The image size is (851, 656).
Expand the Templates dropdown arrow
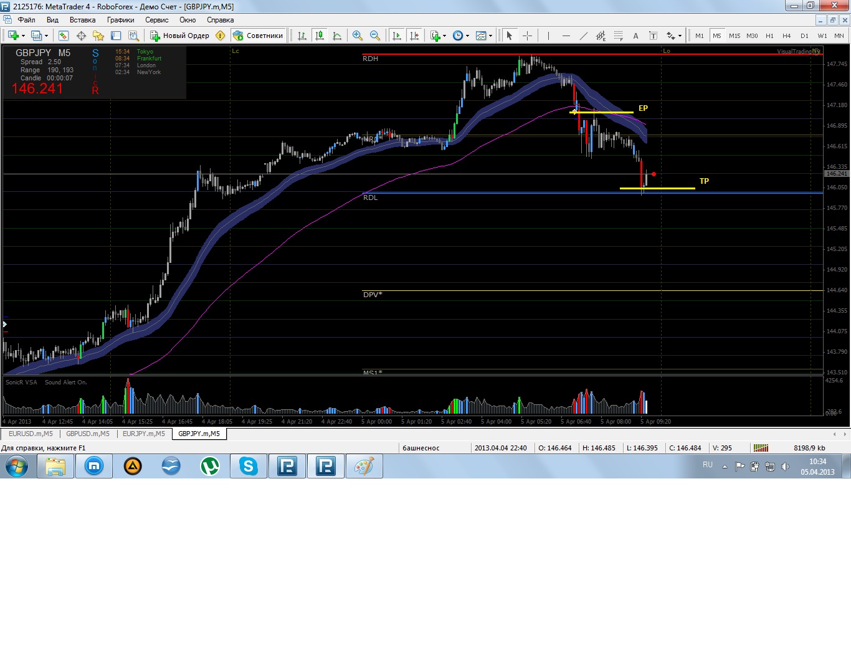coord(490,36)
